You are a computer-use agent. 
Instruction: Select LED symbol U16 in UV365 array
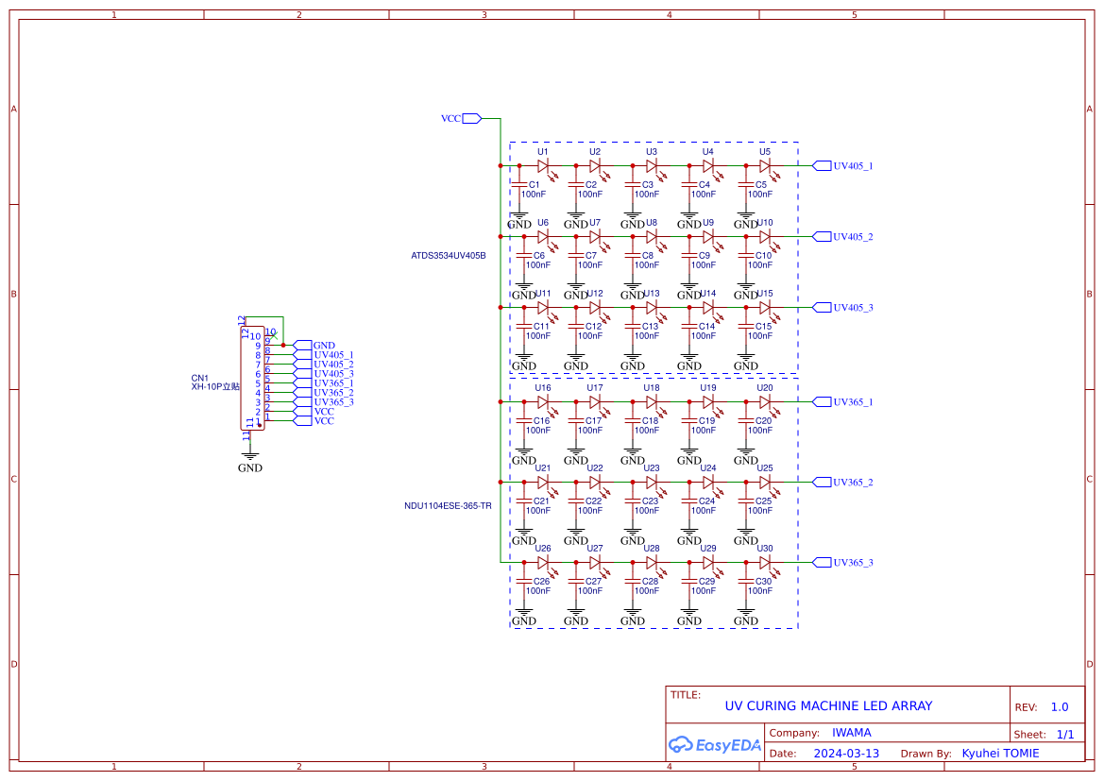[543, 402]
